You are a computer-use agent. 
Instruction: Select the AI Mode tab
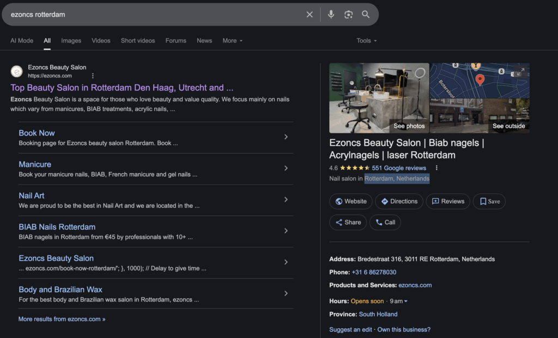point(22,41)
